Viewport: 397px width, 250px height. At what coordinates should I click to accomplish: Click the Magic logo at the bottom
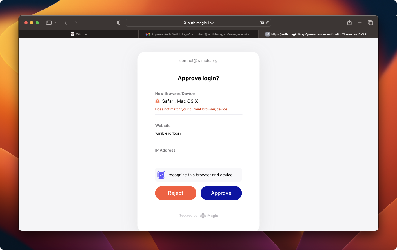[x=209, y=216]
